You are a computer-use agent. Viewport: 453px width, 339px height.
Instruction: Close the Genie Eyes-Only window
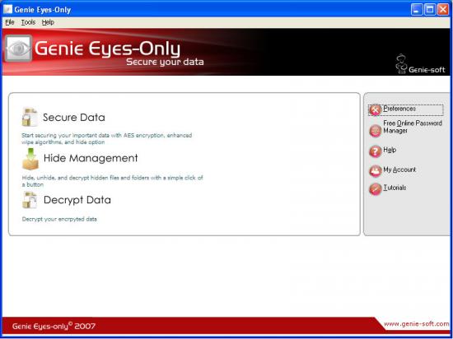coord(443,10)
